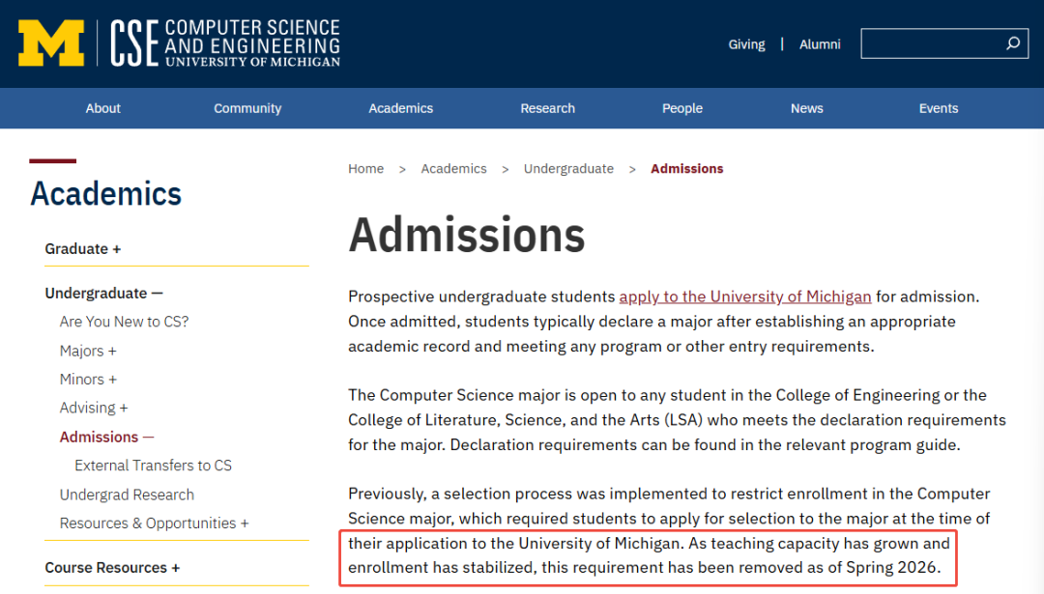Expand Resources & Opportunities submenu

[154, 523]
